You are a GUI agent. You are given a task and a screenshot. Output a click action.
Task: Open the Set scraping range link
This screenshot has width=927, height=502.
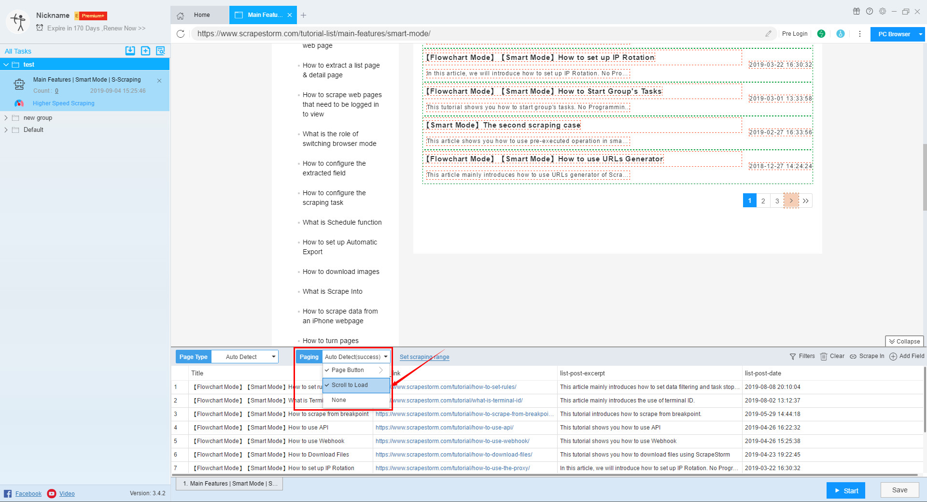tap(424, 357)
